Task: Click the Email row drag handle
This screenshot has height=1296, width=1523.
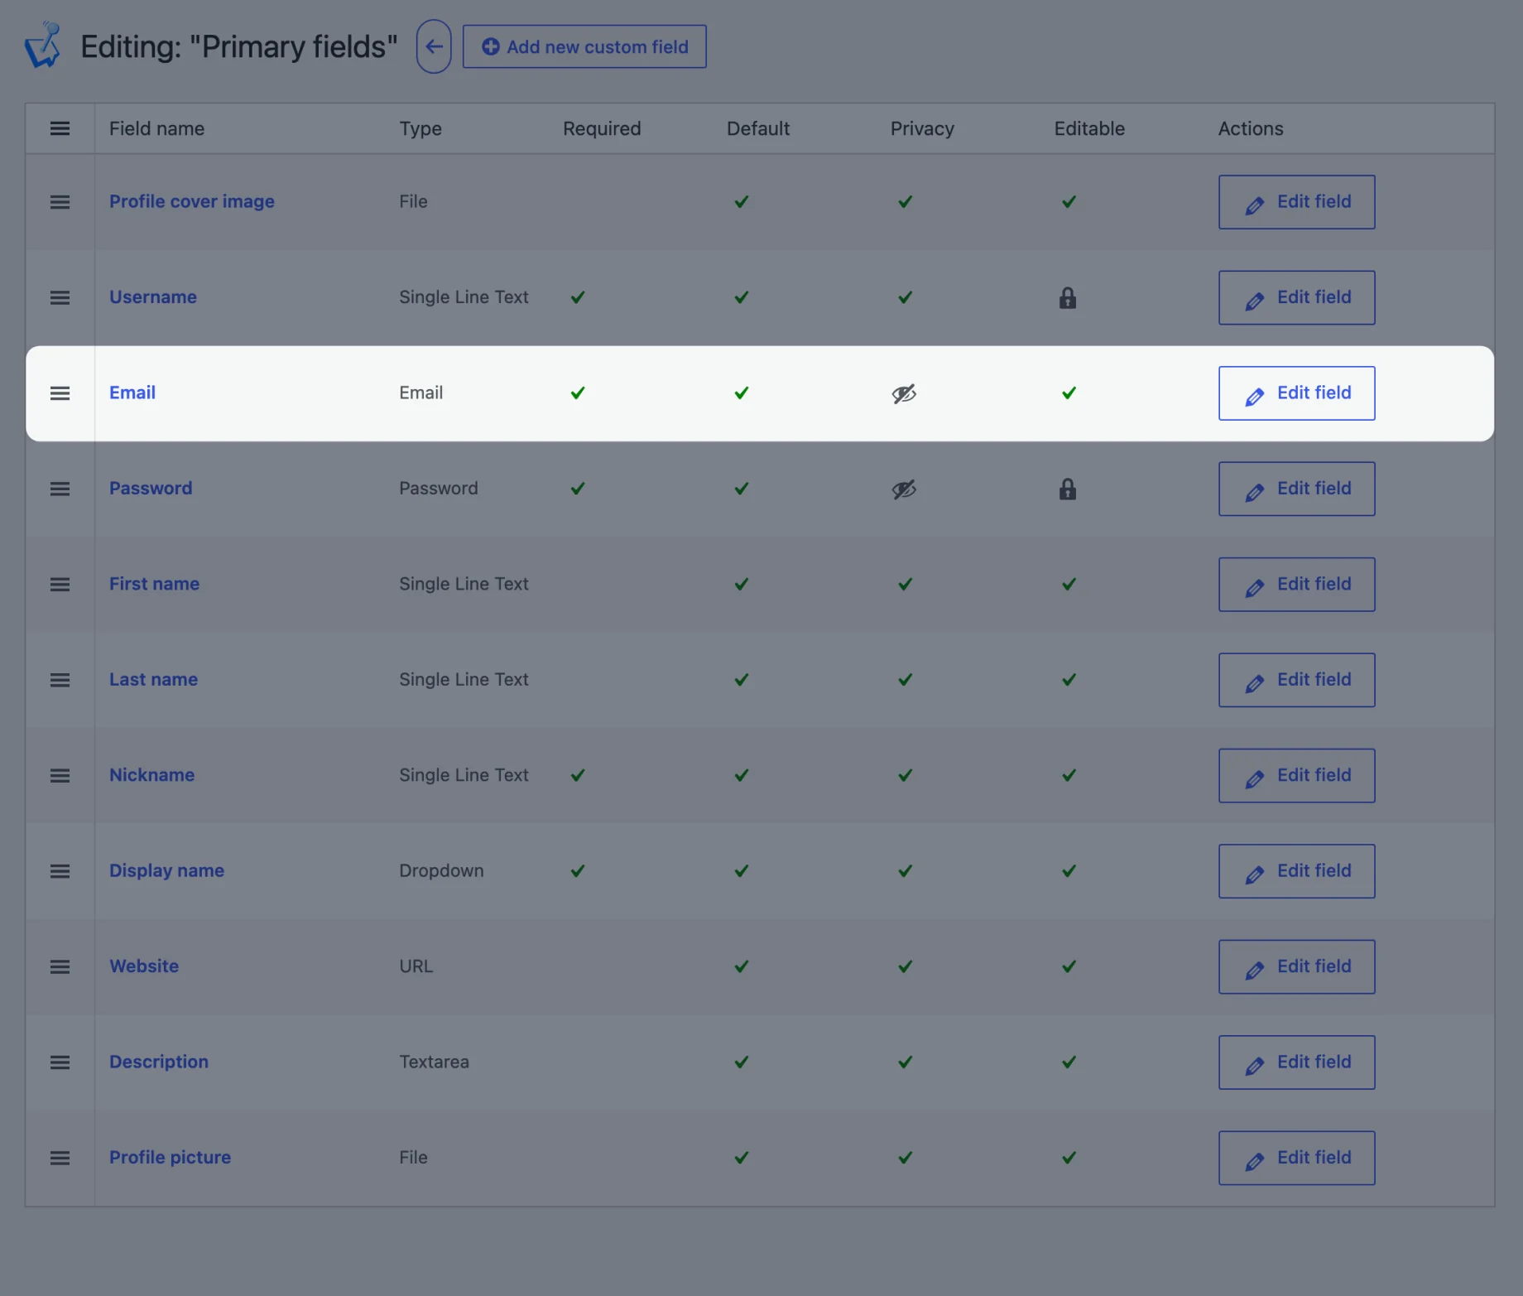Action: tap(60, 393)
